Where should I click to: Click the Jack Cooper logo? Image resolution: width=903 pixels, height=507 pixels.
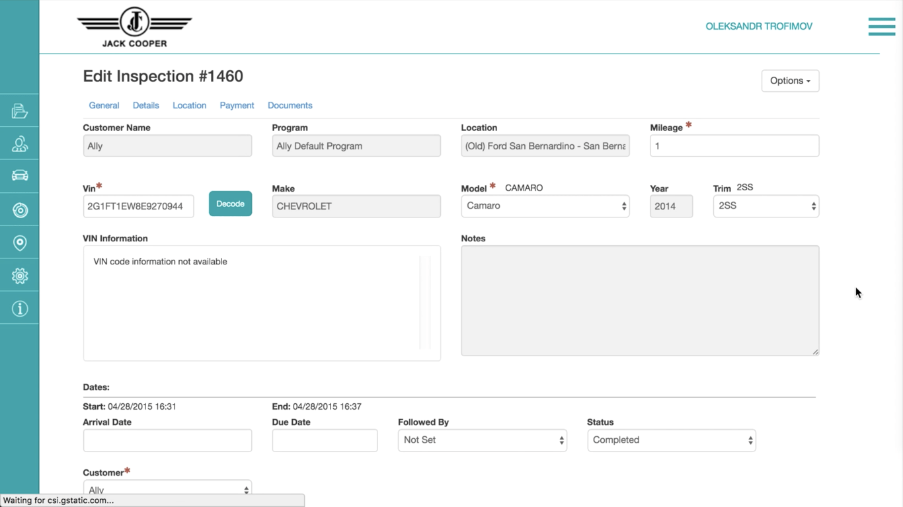click(x=135, y=28)
